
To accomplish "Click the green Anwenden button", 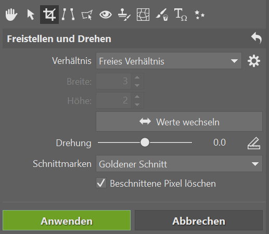I will click(67, 220).
